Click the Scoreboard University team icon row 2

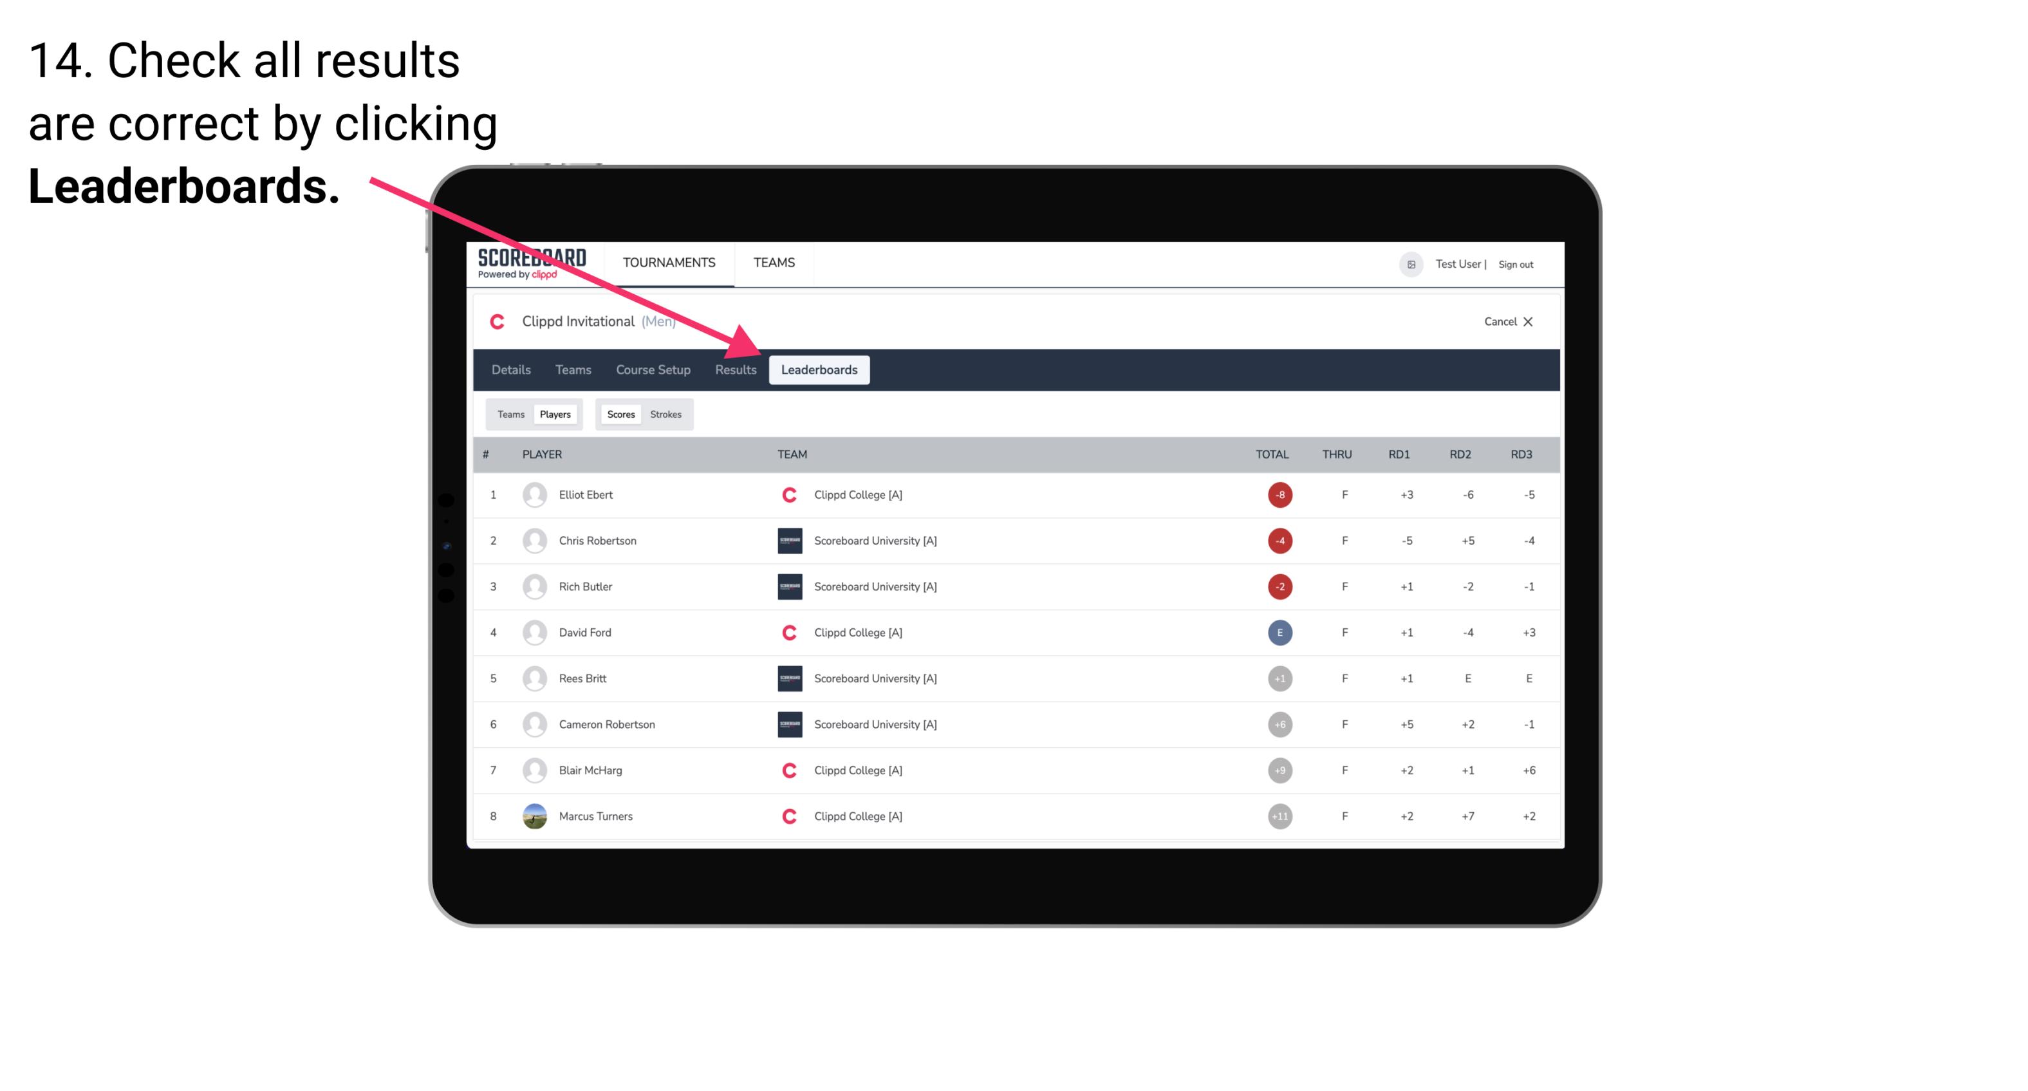click(787, 540)
